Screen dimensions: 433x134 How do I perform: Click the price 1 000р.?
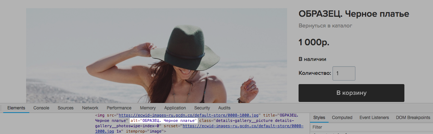coord(314,42)
